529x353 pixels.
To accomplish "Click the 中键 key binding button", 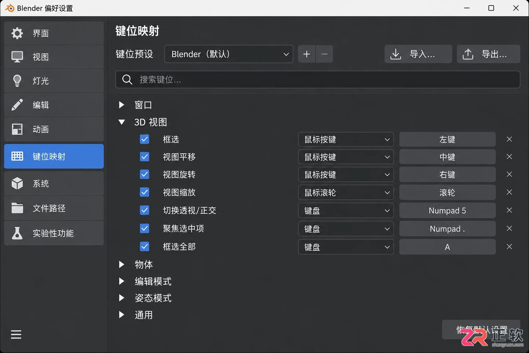I will (447, 157).
